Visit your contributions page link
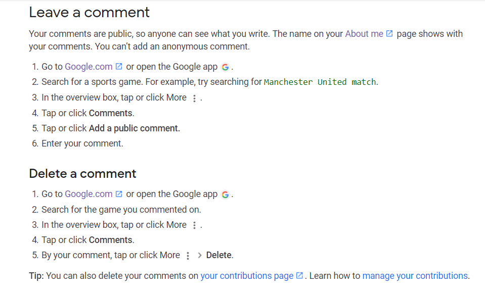The width and height of the screenshot is (485, 292). 247,276
